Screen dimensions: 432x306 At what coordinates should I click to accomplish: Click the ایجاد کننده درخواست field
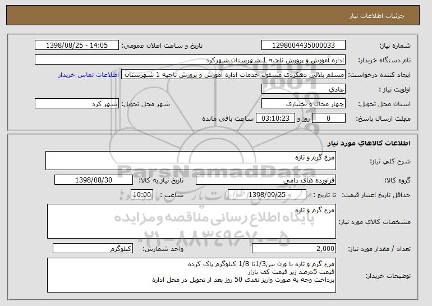point(233,75)
